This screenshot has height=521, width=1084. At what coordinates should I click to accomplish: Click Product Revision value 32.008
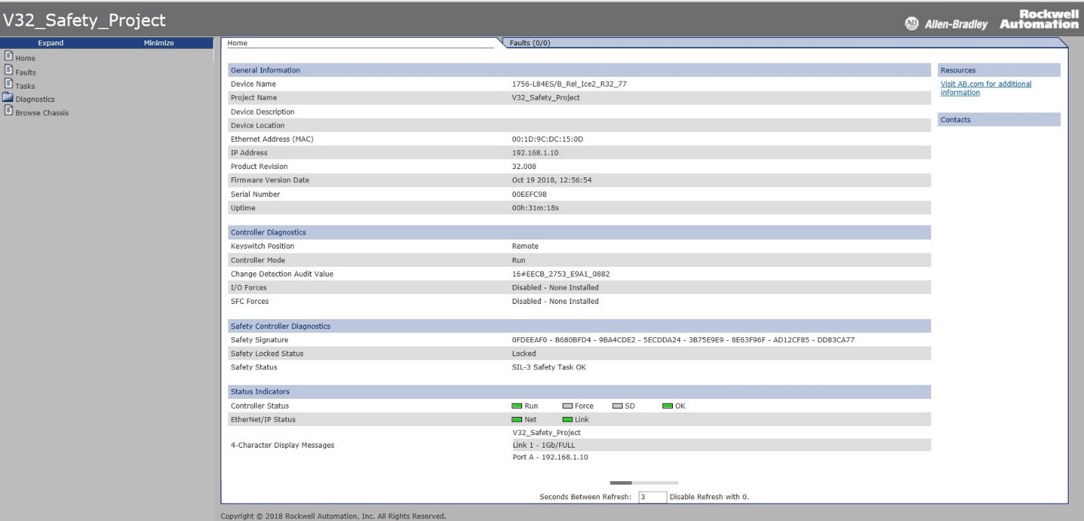(x=524, y=166)
